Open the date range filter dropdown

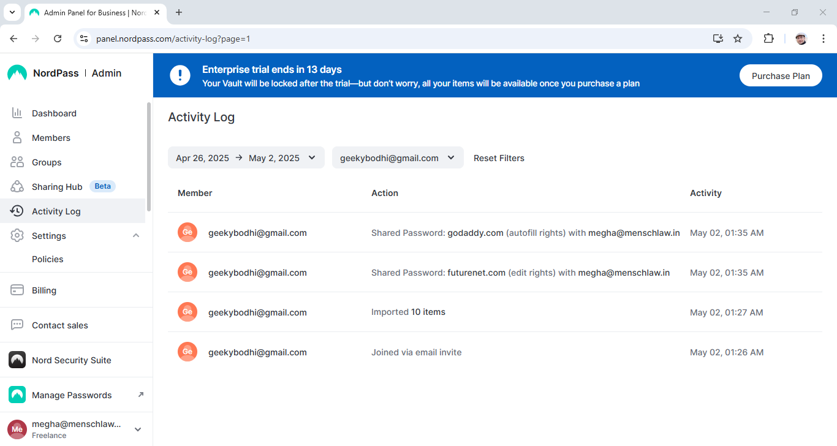click(246, 157)
